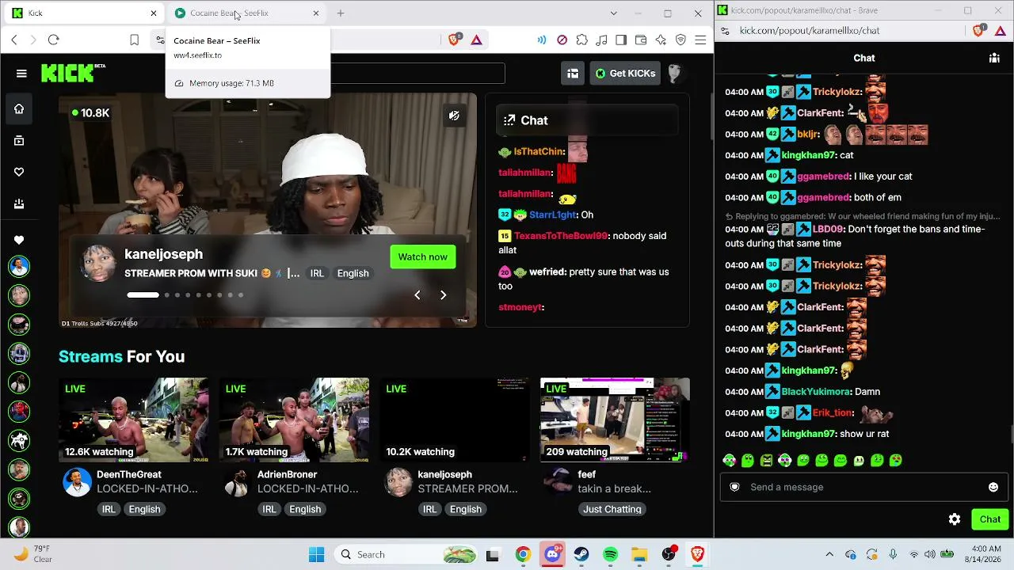Toggle the Brave sidebar panel
1014x570 pixels.
point(621,40)
